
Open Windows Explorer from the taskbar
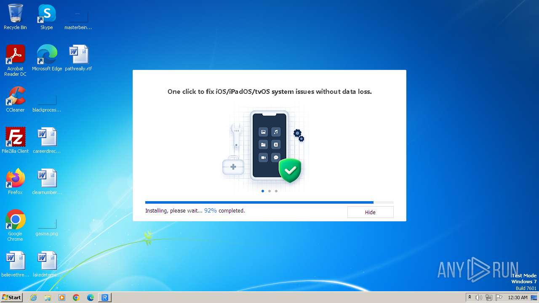click(x=48, y=298)
